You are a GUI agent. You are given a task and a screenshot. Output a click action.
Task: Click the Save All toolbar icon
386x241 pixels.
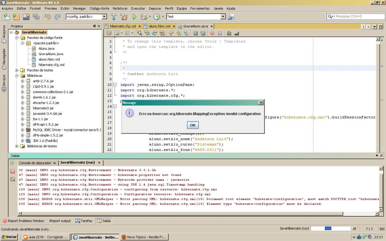(36, 17)
